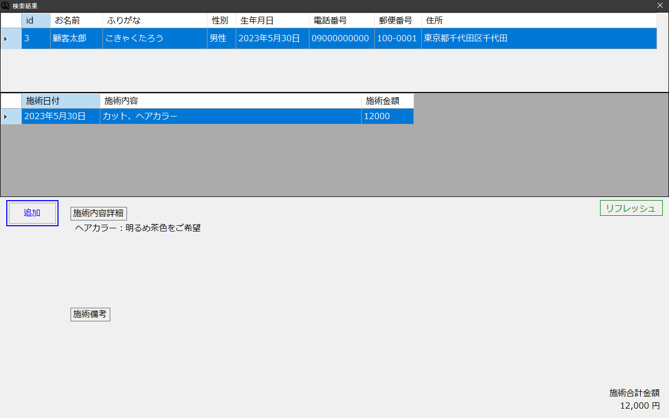Sort by お名前 column header
Screen dimensions: 669x418
click(76, 21)
